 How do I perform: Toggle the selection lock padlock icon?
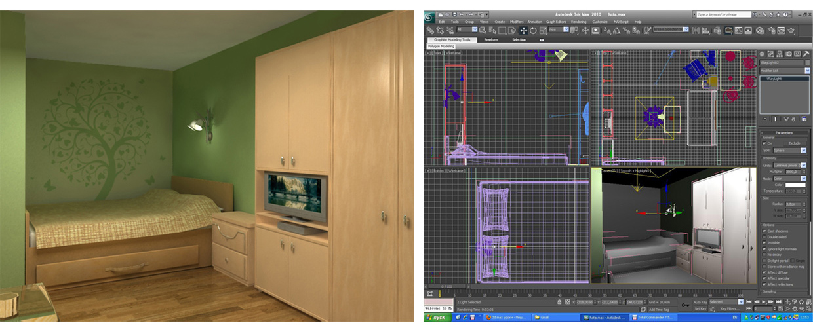559,302
